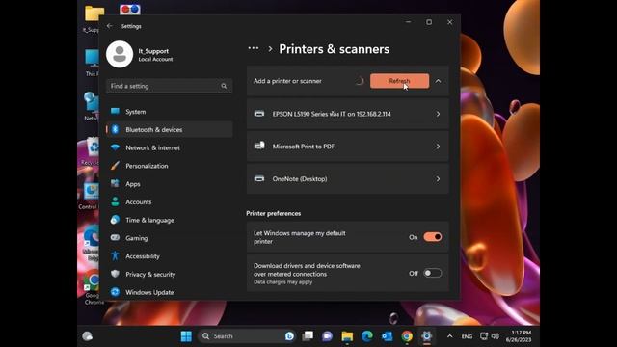Launch Google Chrome from the taskbar

(407, 336)
